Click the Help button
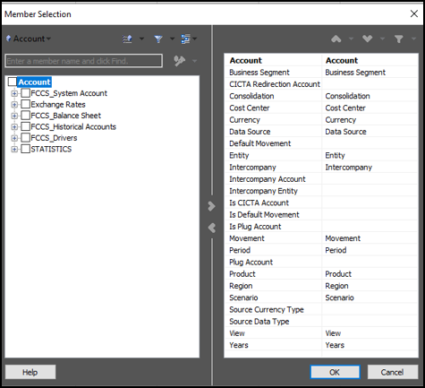Viewport: 425px width, 388px height. coord(30,372)
